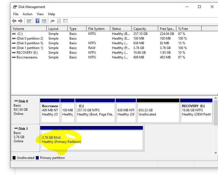Open the View menu
Screen dimensions: 218x175
(x=40, y=14)
